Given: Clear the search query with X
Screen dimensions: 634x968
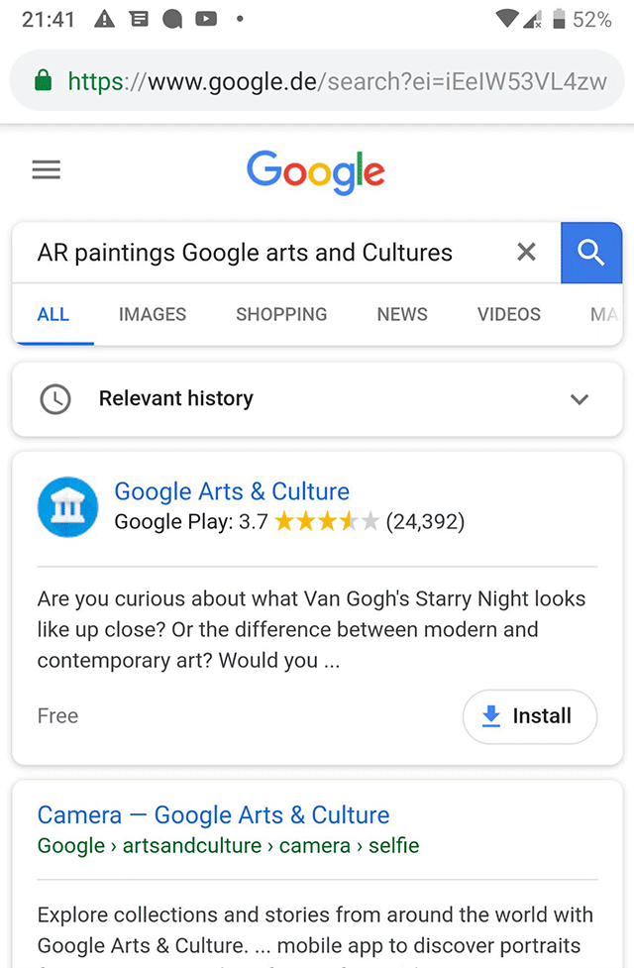Looking at the screenshot, I should (527, 253).
